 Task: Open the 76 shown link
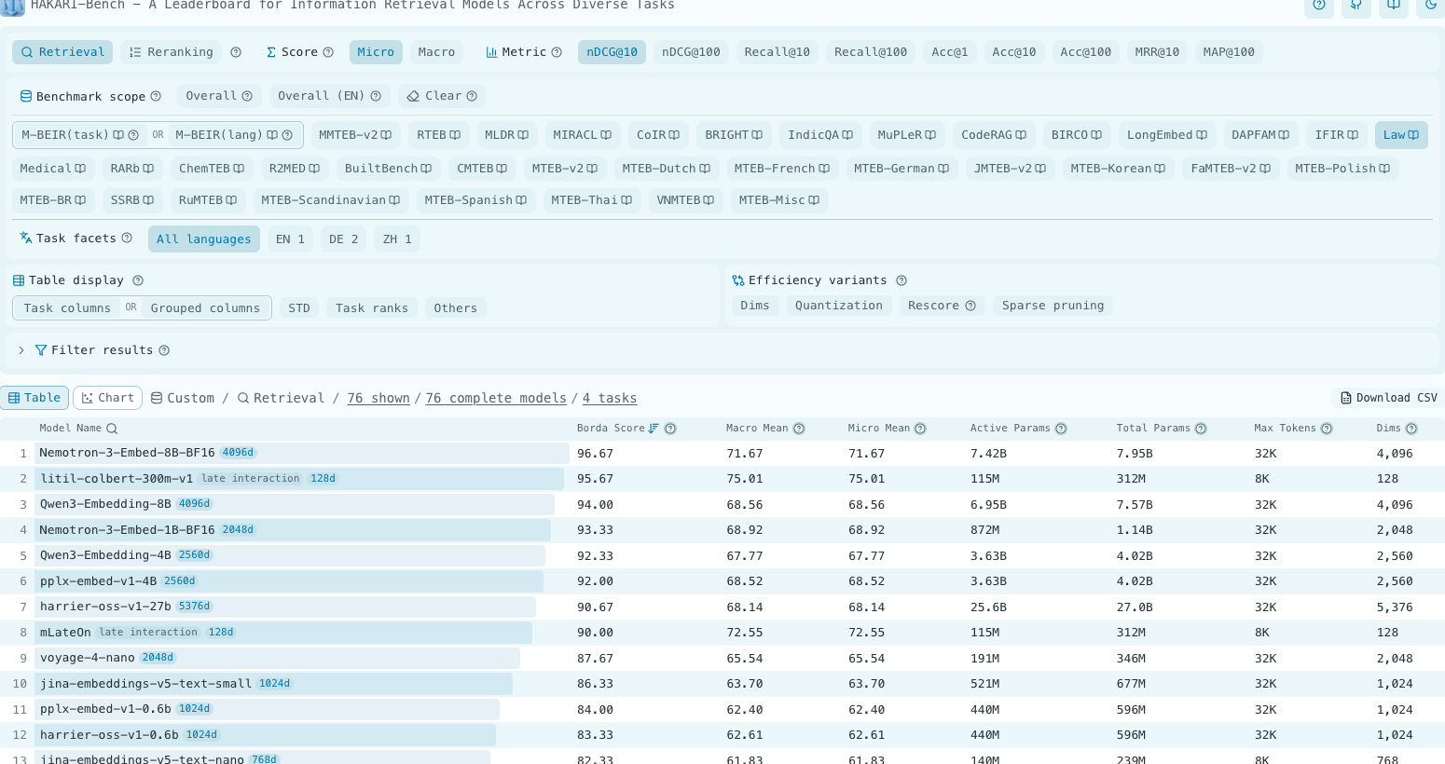pos(378,398)
